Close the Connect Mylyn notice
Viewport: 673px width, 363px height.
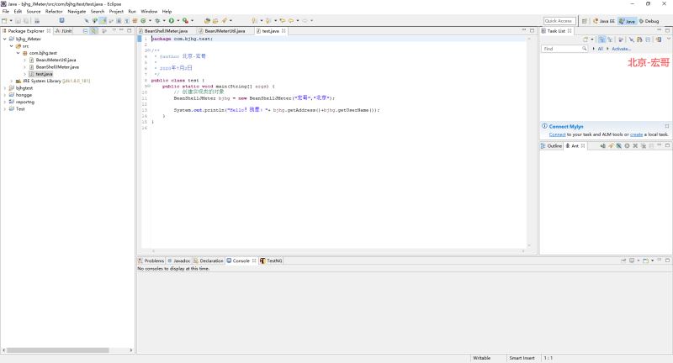[x=665, y=126]
